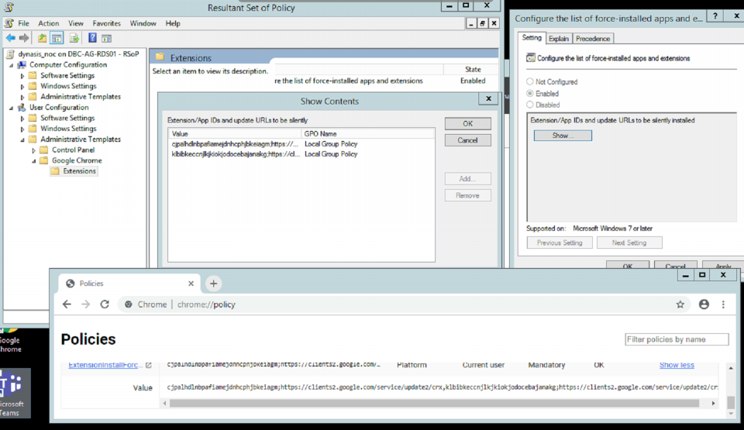Click the Up One Level folder icon
This screenshot has height=430, width=744.
point(43,38)
